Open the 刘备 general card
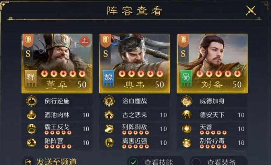The width and height of the screenshot is (271, 165). (x=212, y=64)
